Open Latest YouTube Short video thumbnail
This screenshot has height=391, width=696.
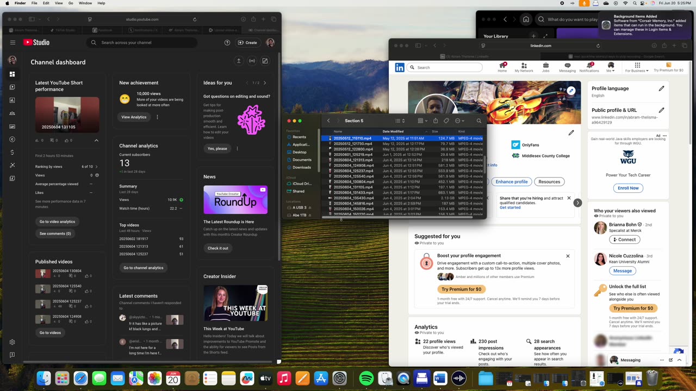(67, 115)
